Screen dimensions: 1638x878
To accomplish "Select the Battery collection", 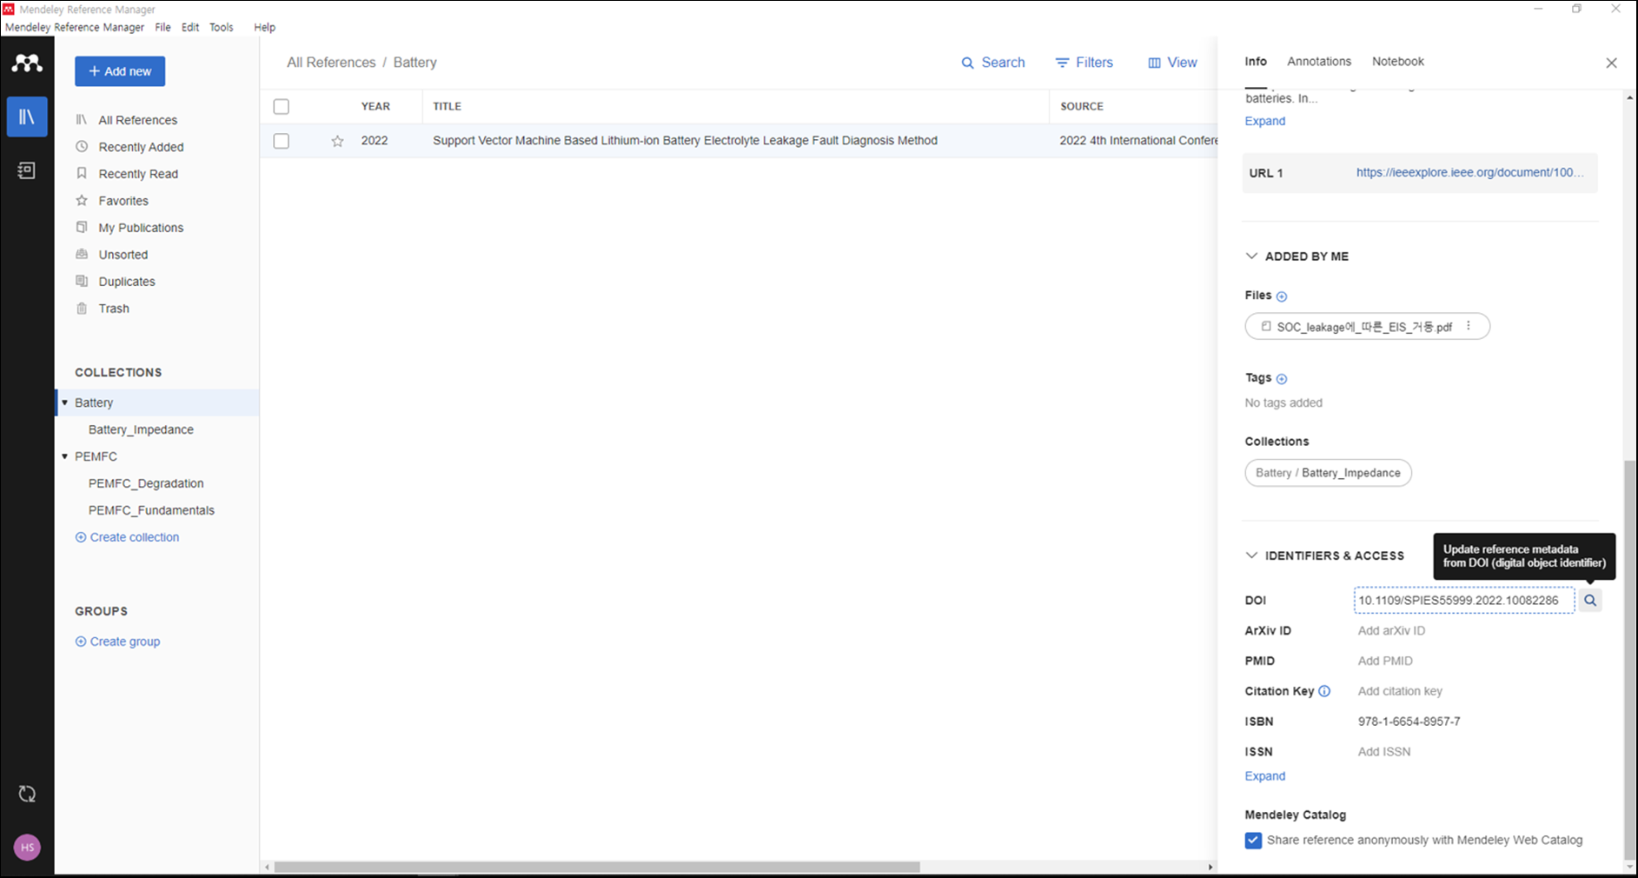I will point(94,402).
